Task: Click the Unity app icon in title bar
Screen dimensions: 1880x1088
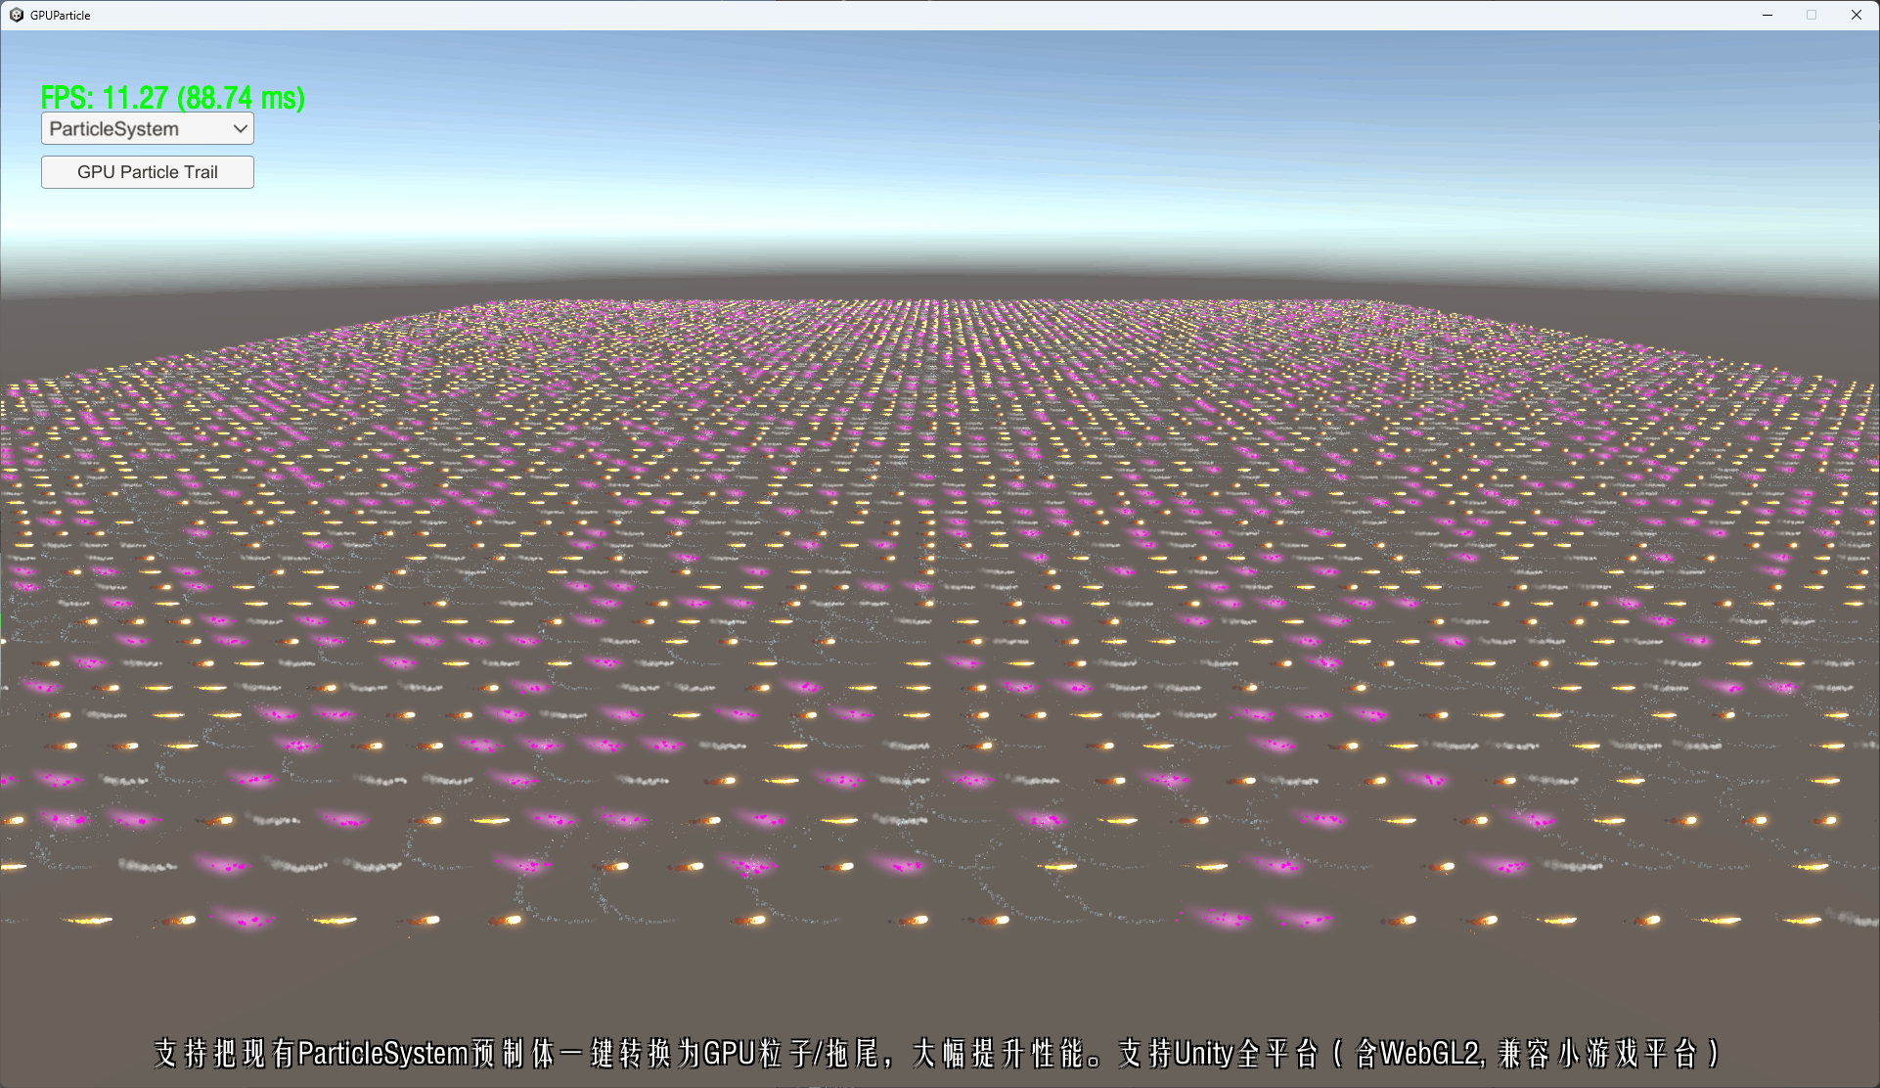Action: pos(16,15)
